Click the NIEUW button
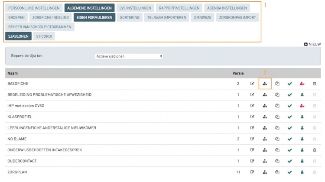325x182 pixels. 312,44
